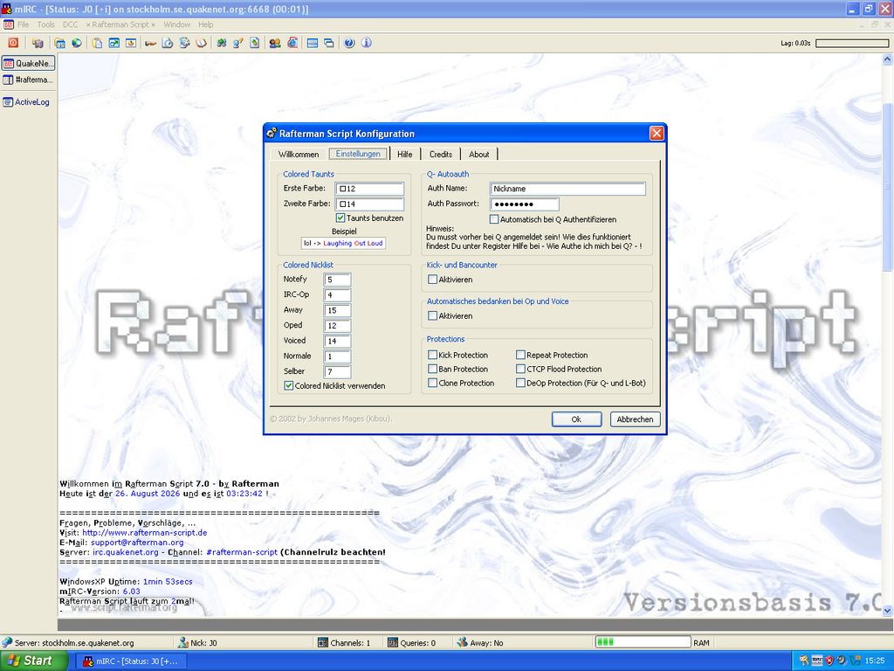Viewport: 894px width, 671px height.
Task: Open the File menu
Action: (23, 24)
